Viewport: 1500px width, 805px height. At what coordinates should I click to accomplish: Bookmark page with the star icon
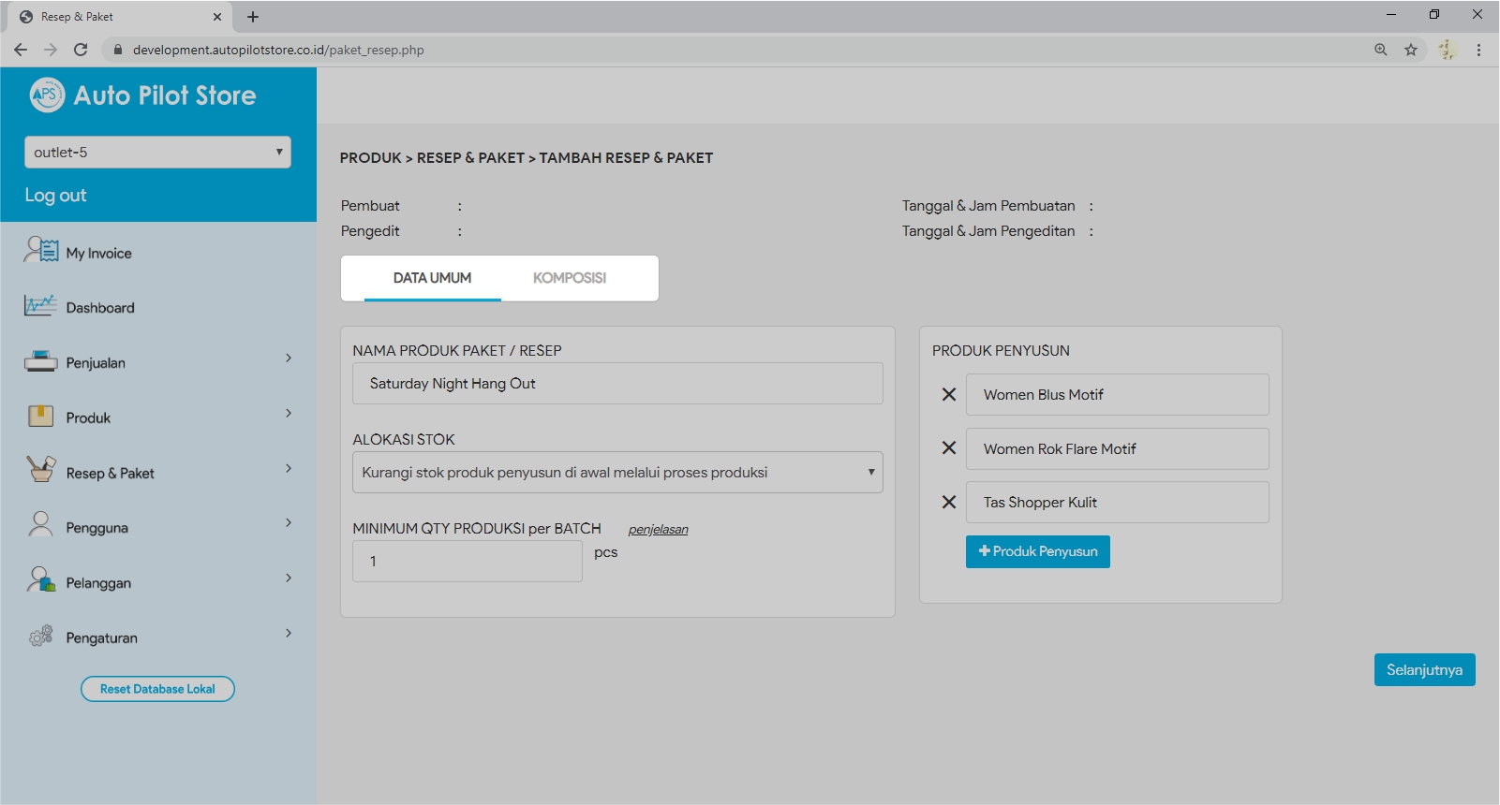click(x=1410, y=50)
